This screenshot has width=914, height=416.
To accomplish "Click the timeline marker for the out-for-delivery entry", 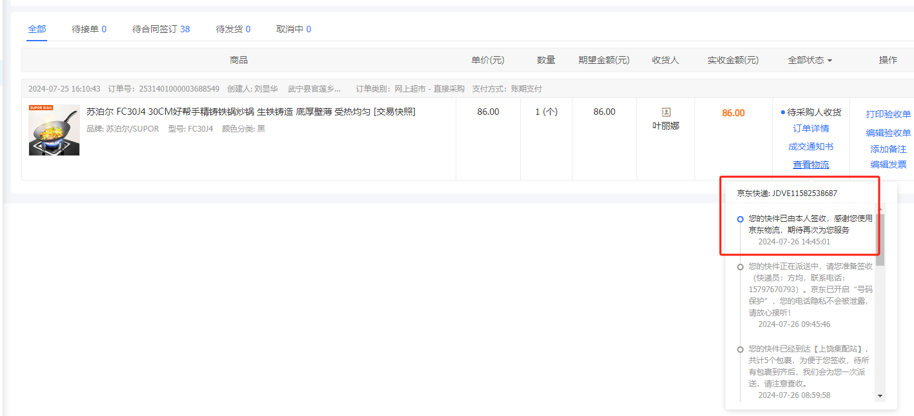I will click(x=740, y=266).
